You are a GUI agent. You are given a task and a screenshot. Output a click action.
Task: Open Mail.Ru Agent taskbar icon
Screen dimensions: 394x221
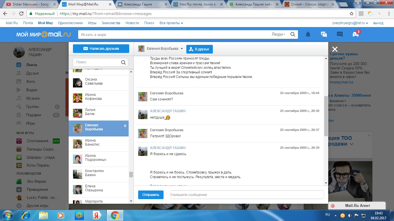79,215
